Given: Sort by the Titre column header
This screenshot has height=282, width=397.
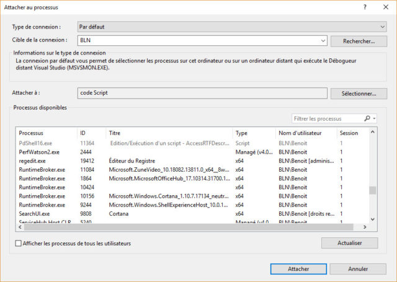Looking at the screenshot, I should tap(169, 133).
